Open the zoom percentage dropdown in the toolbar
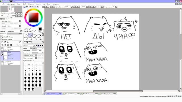This screenshot has width=182, height=102. pos(72,7)
